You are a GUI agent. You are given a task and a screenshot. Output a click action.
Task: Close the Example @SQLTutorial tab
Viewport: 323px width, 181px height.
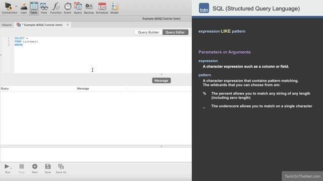68,25
